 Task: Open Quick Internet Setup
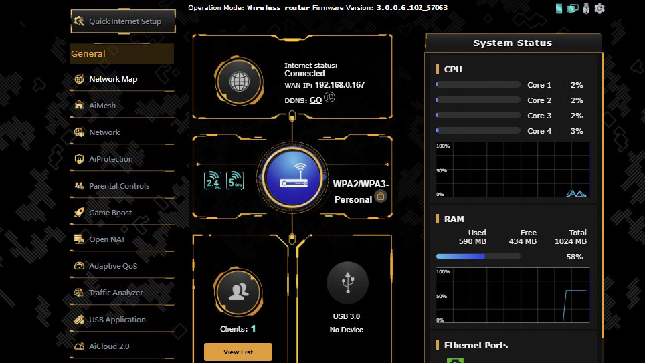122,21
